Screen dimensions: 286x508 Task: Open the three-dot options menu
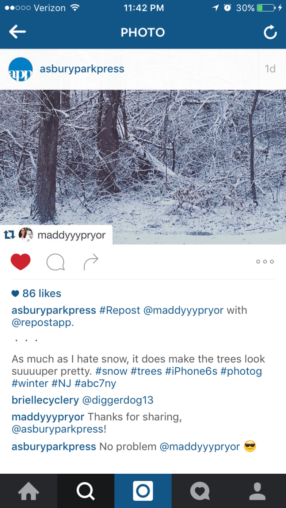[265, 262]
